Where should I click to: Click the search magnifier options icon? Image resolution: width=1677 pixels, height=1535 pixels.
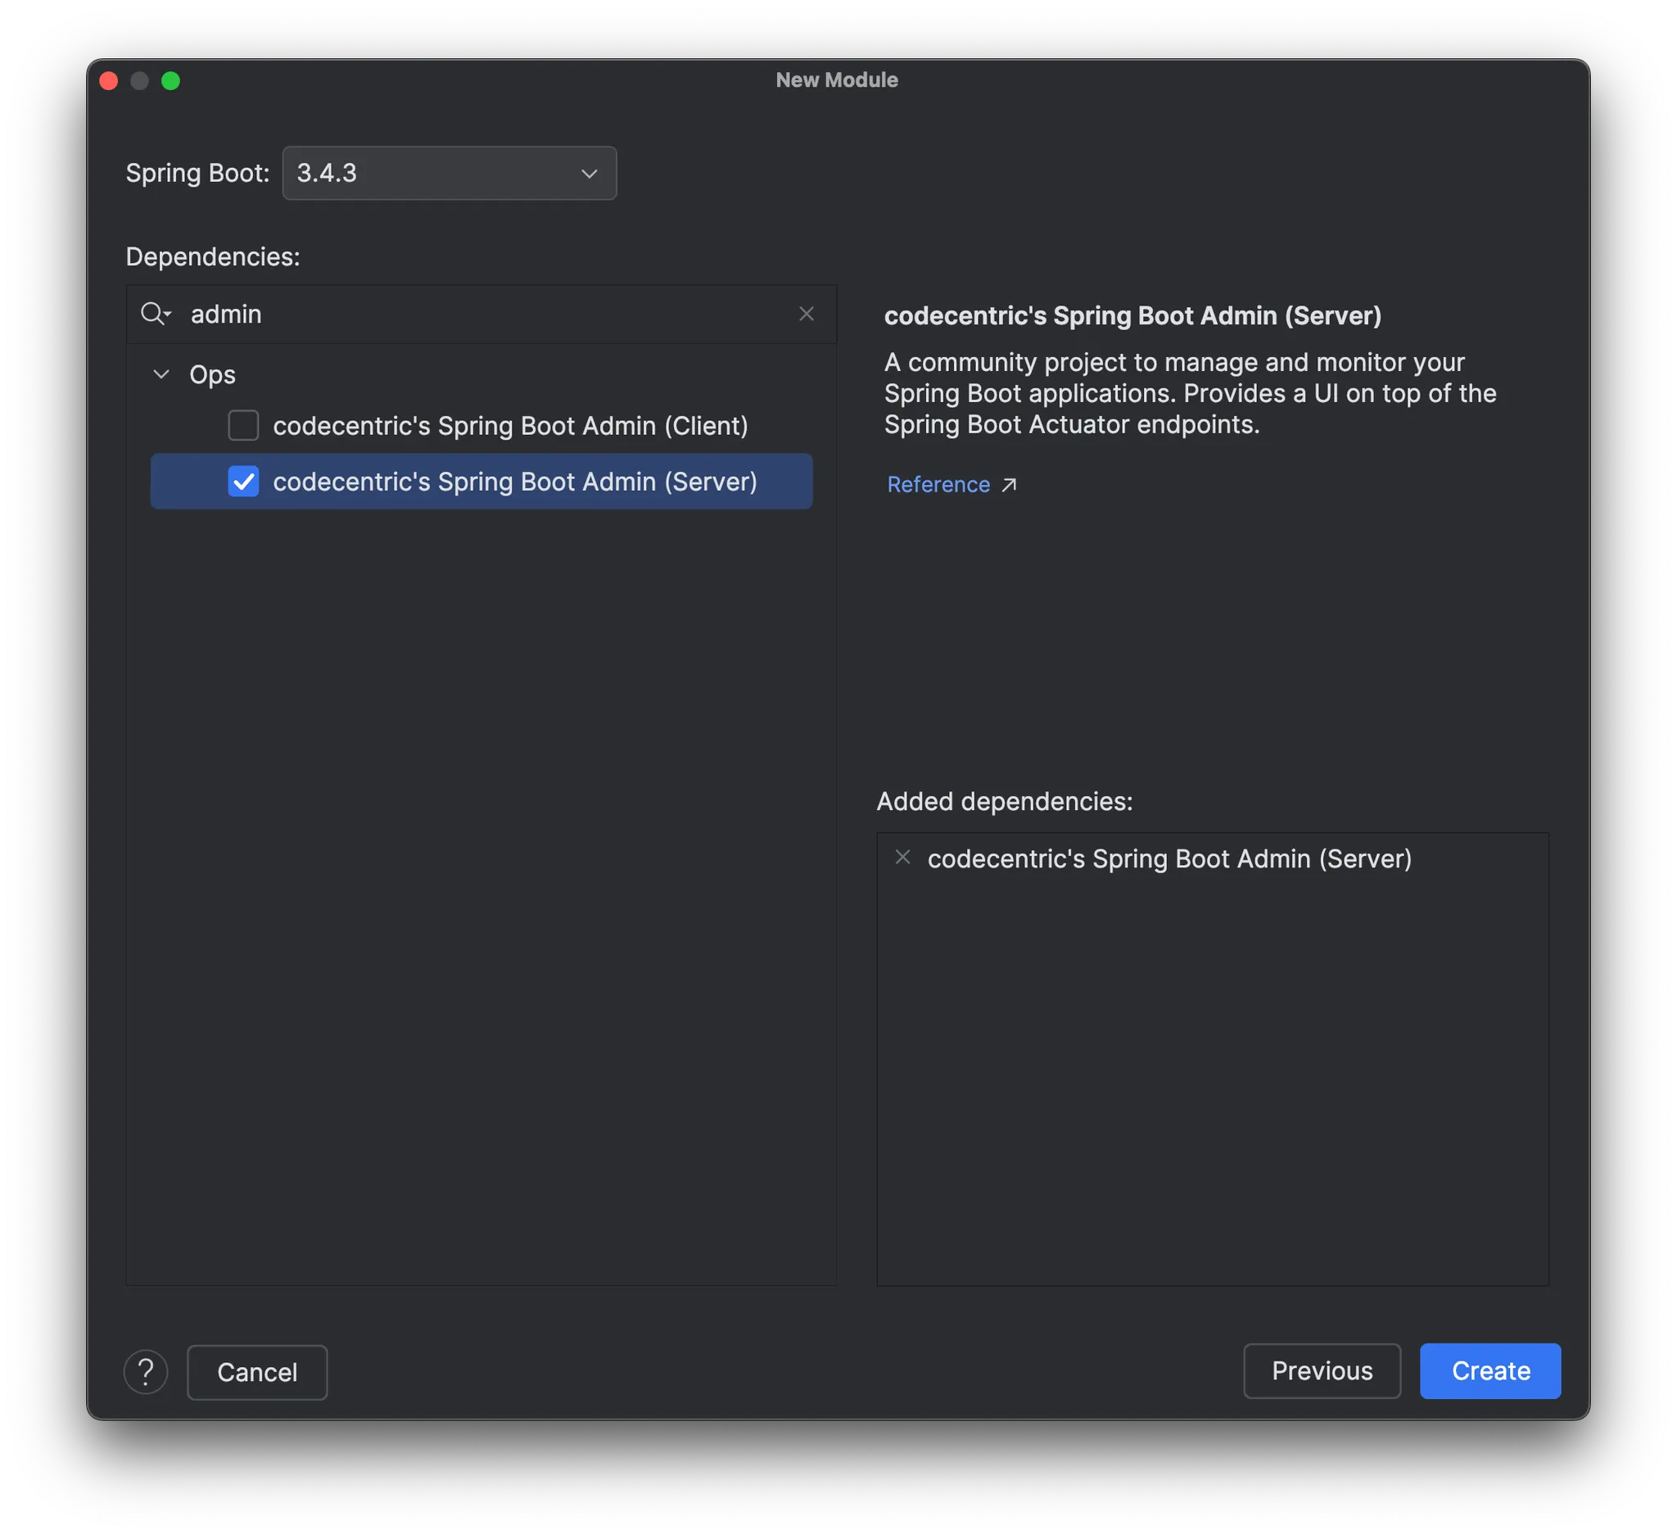(156, 314)
